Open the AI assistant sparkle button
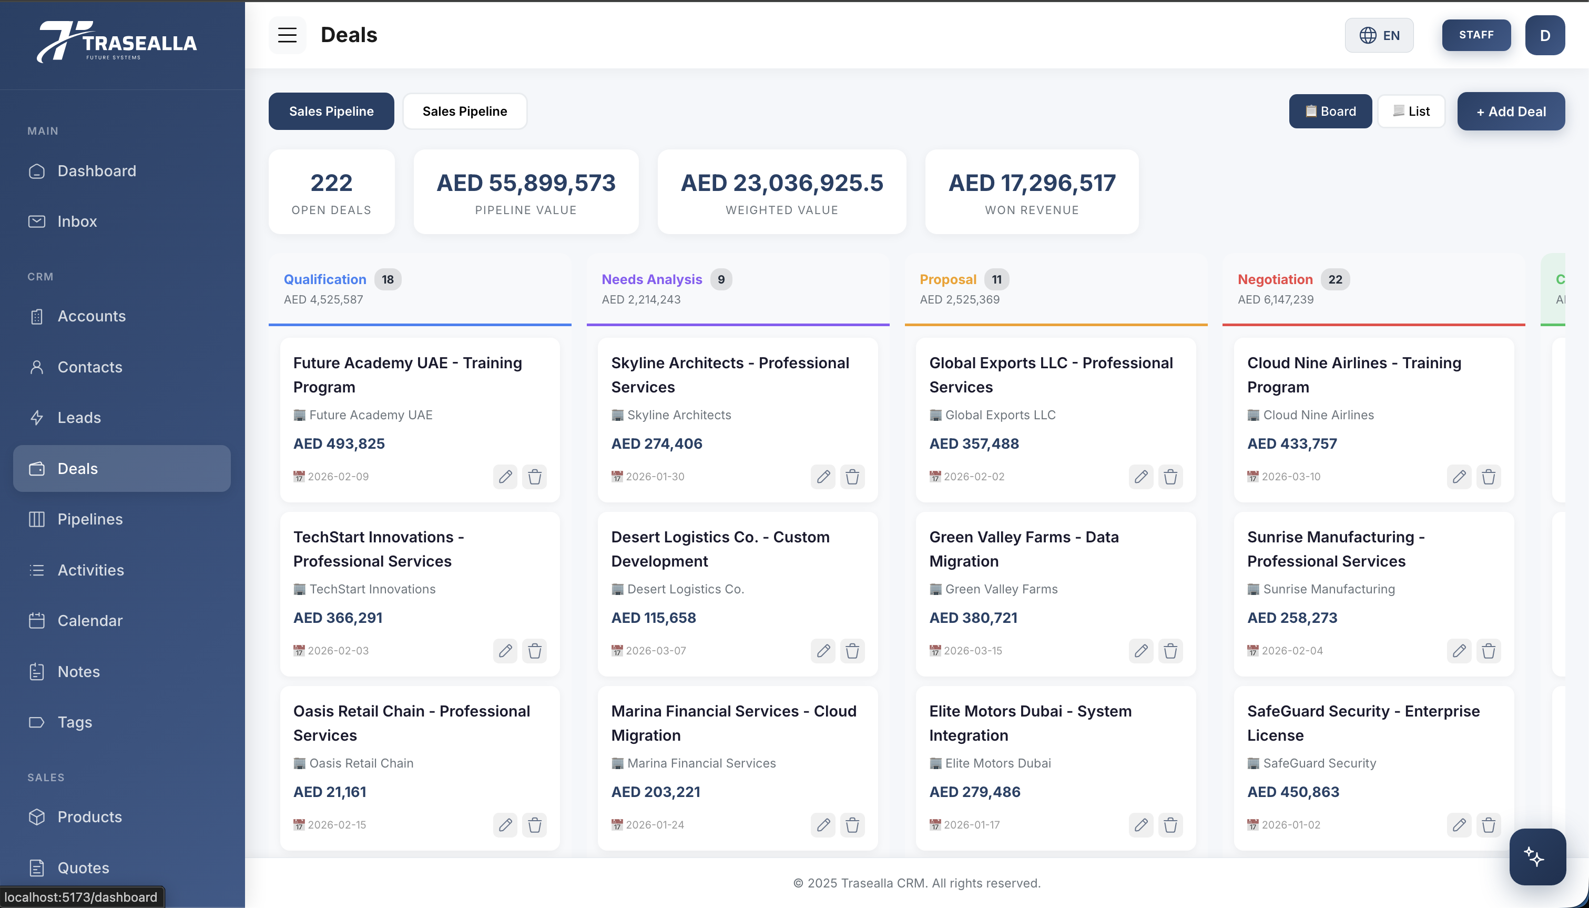Image resolution: width=1589 pixels, height=908 pixels. pos(1536,857)
